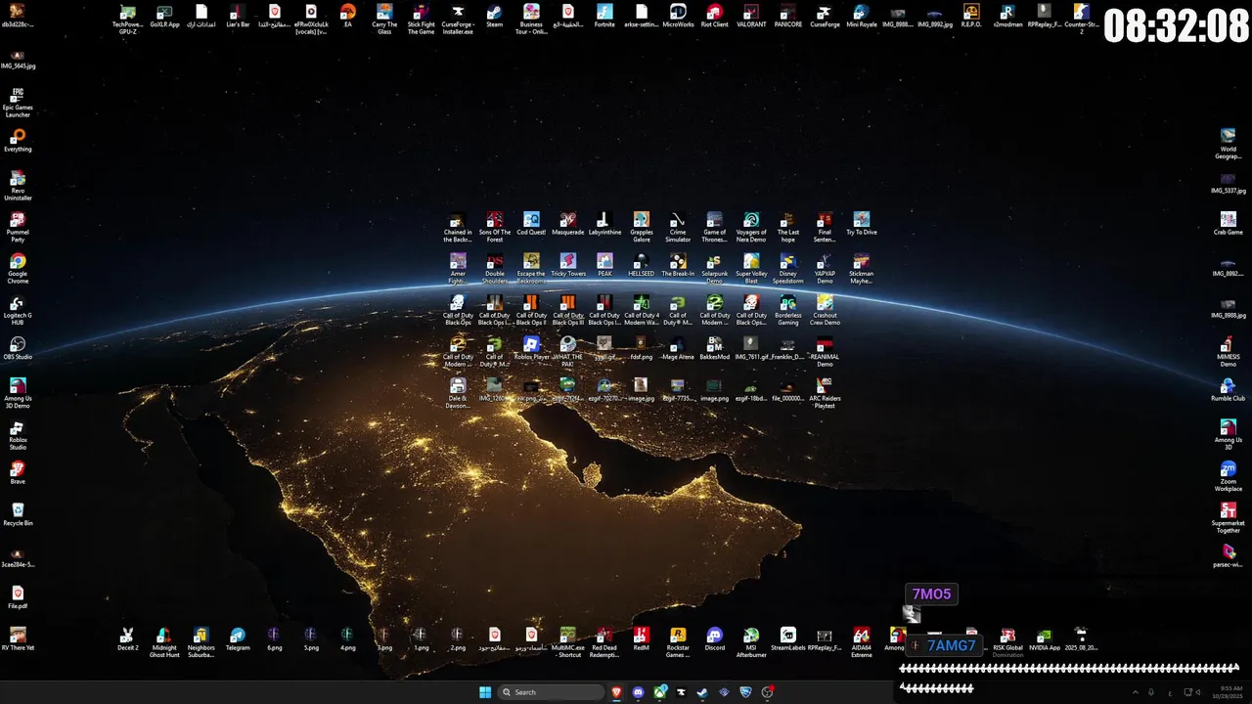Click the Windows Start button
The width and height of the screenshot is (1252, 704).
(x=485, y=692)
